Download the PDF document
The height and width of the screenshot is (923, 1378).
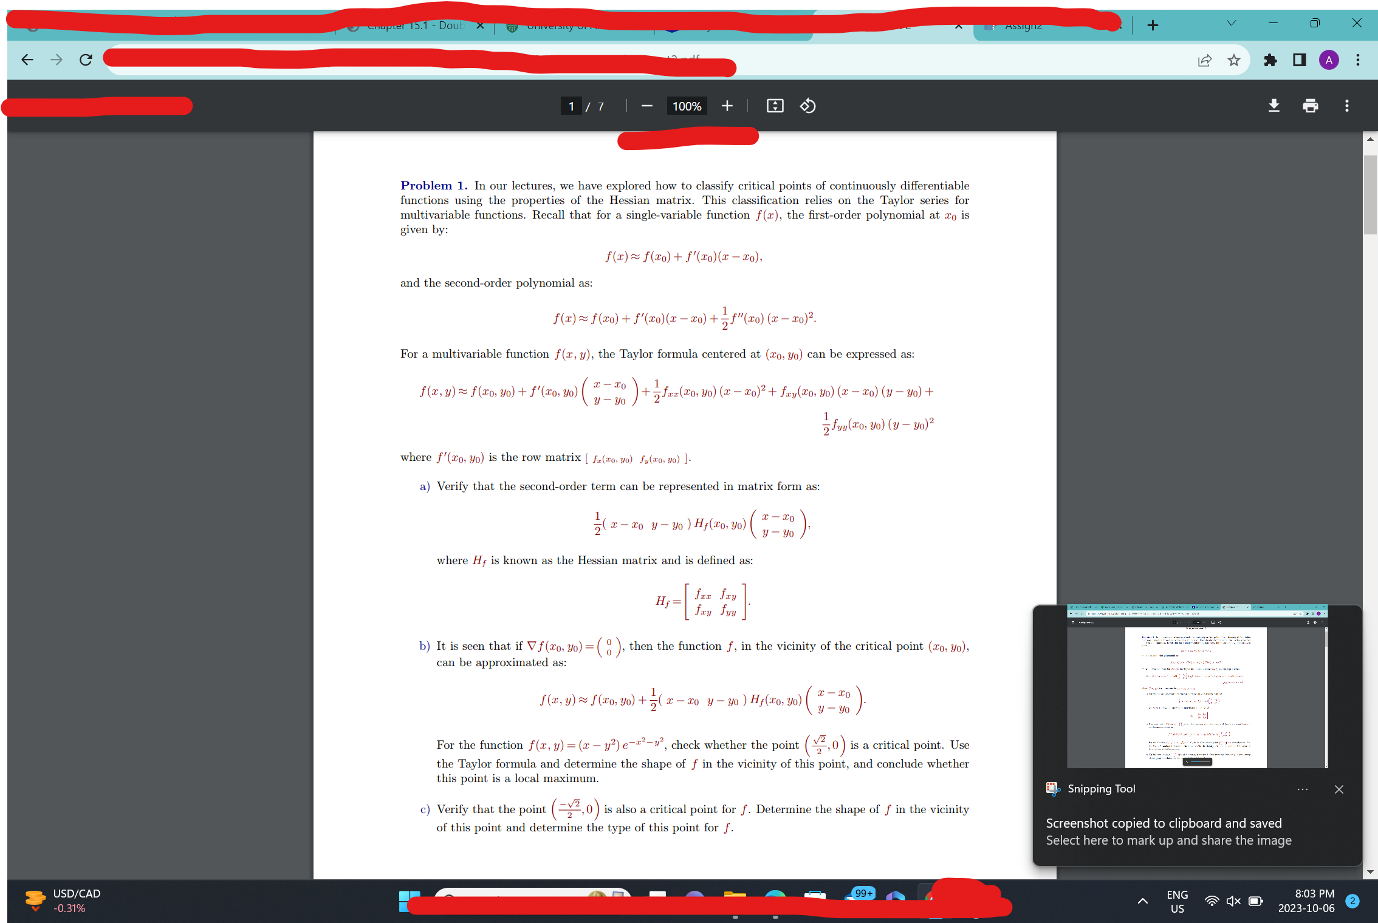(1274, 106)
